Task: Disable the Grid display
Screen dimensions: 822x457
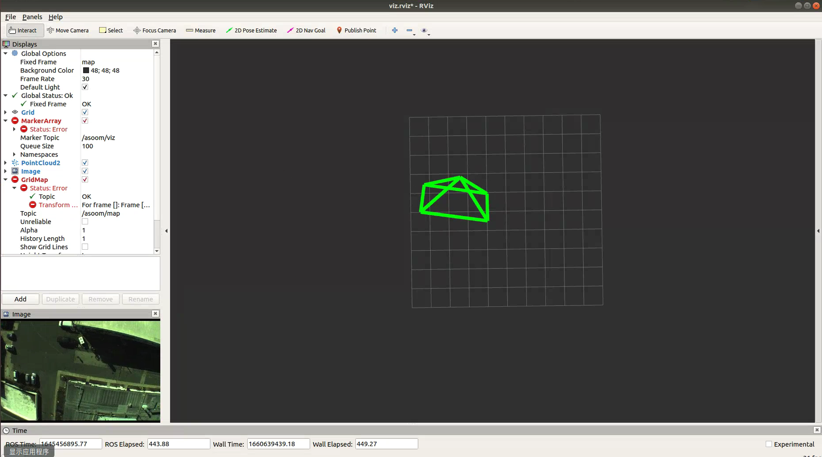Action: [x=85, y=112]
